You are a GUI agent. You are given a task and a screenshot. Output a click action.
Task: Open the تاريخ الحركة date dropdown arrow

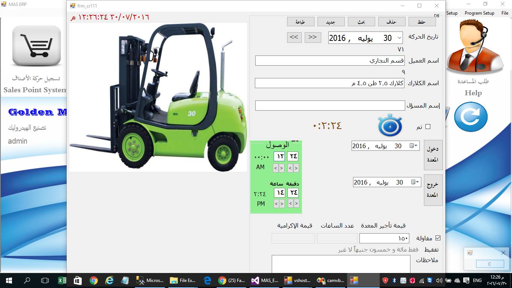click(399, 37)
